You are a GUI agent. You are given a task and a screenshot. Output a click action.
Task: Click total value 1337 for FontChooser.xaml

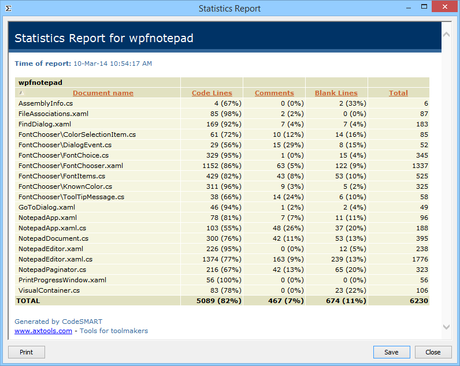click(420, 166)
